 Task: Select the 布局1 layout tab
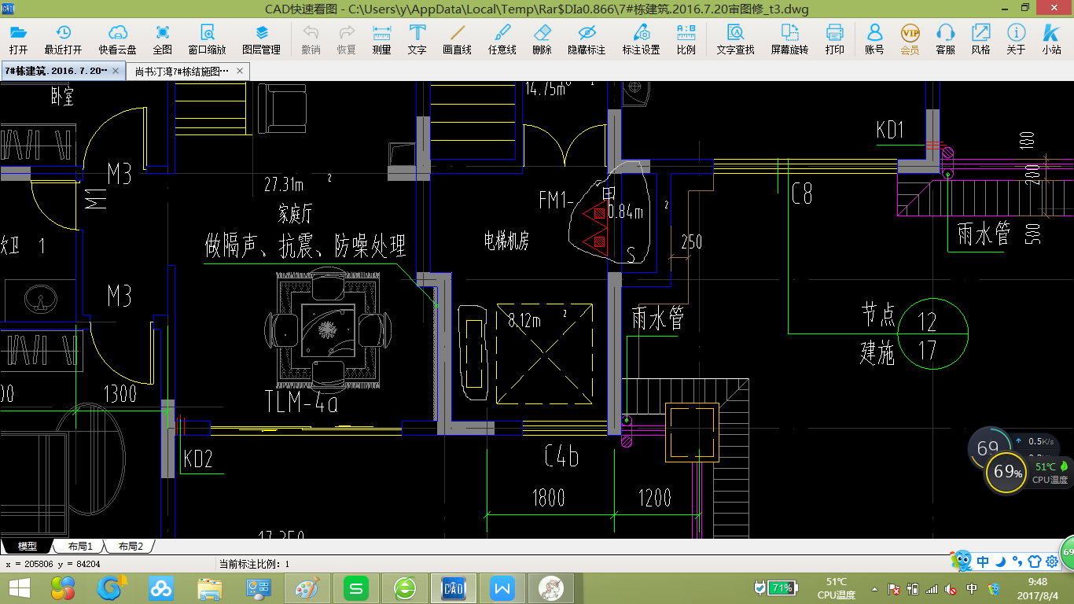click(79, 546)
